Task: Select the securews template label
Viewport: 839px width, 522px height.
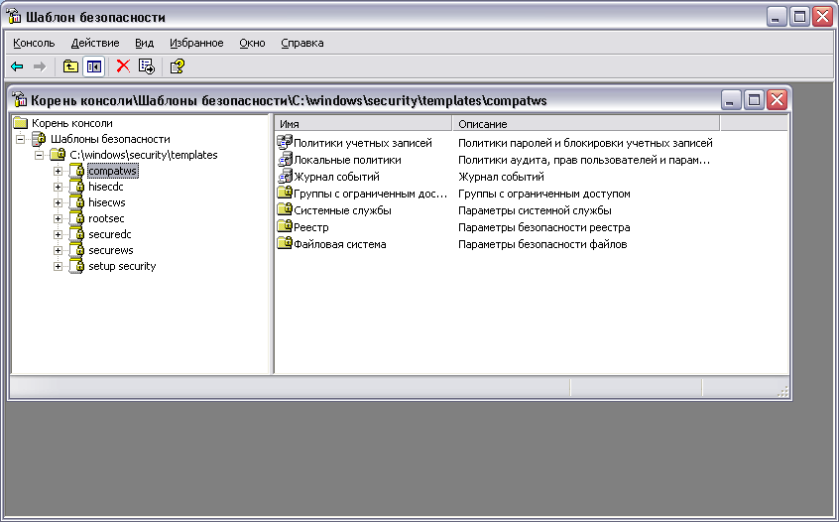Action: pos(111,250)
